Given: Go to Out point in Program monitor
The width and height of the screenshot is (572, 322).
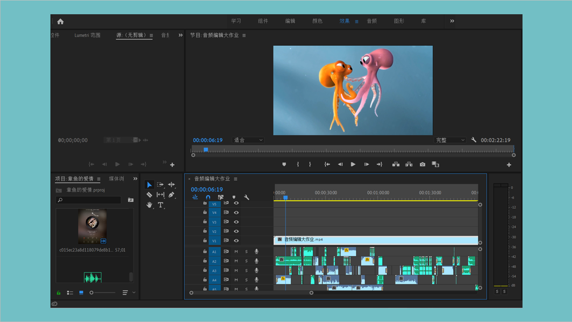Looking at the screenshot, I should point(380,165).
